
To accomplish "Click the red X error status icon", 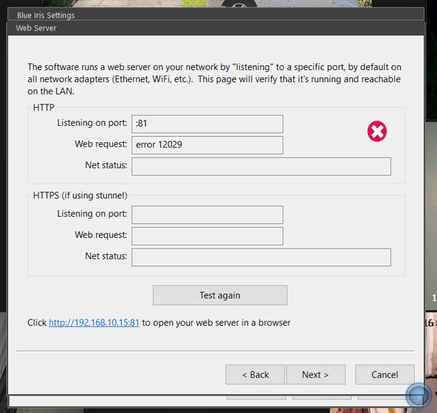I will click(377, 132).
